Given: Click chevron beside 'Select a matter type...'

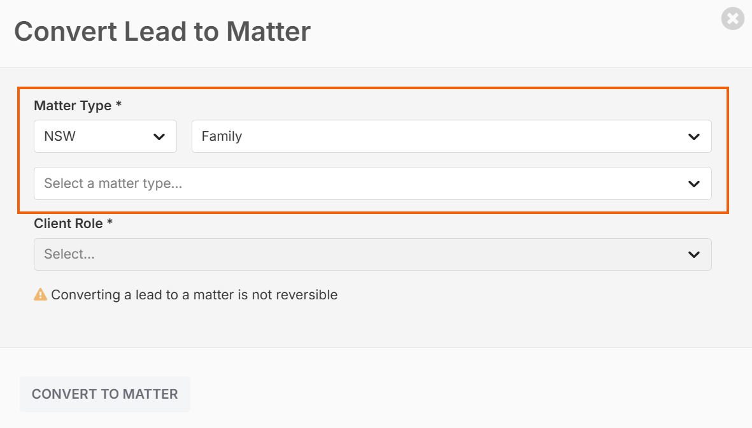Looking at the screenshot, I should [693, 184].
